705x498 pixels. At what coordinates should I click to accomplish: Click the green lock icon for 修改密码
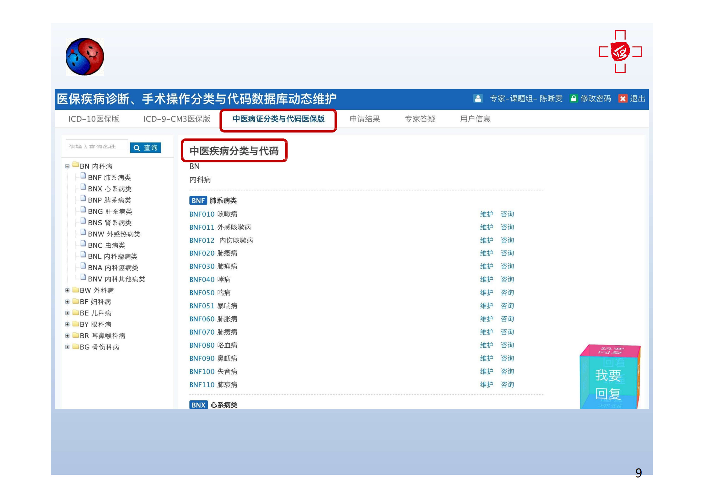[x=573, y=99]
